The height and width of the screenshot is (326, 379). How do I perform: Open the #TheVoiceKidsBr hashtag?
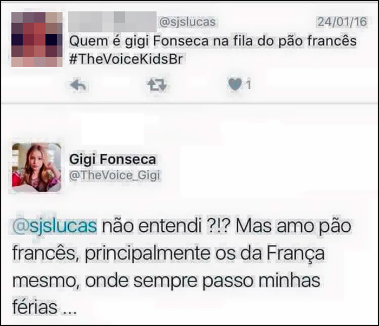pyautogui.click(x=126, y=59)
